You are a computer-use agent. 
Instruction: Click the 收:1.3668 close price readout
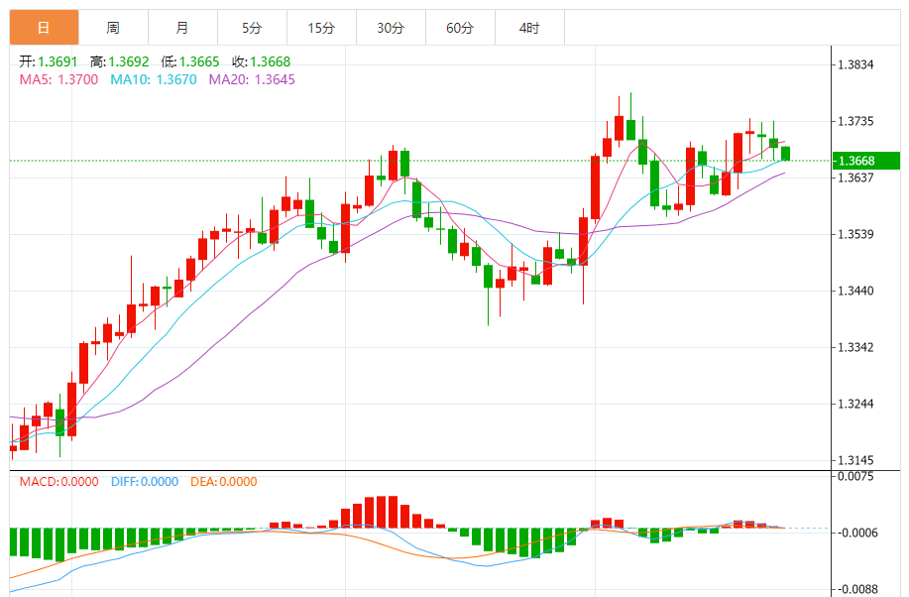click(261, 61)
